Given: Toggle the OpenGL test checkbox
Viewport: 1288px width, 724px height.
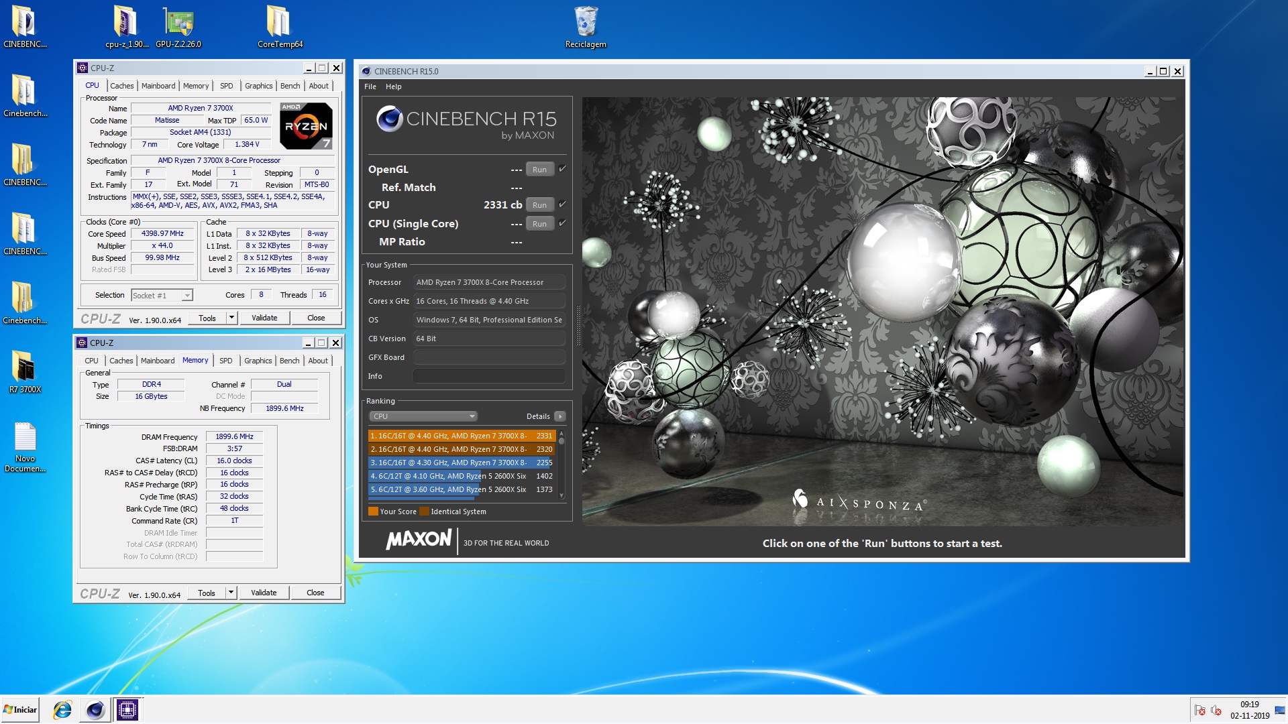Looking at the screenshot, I should pos(563,169).
